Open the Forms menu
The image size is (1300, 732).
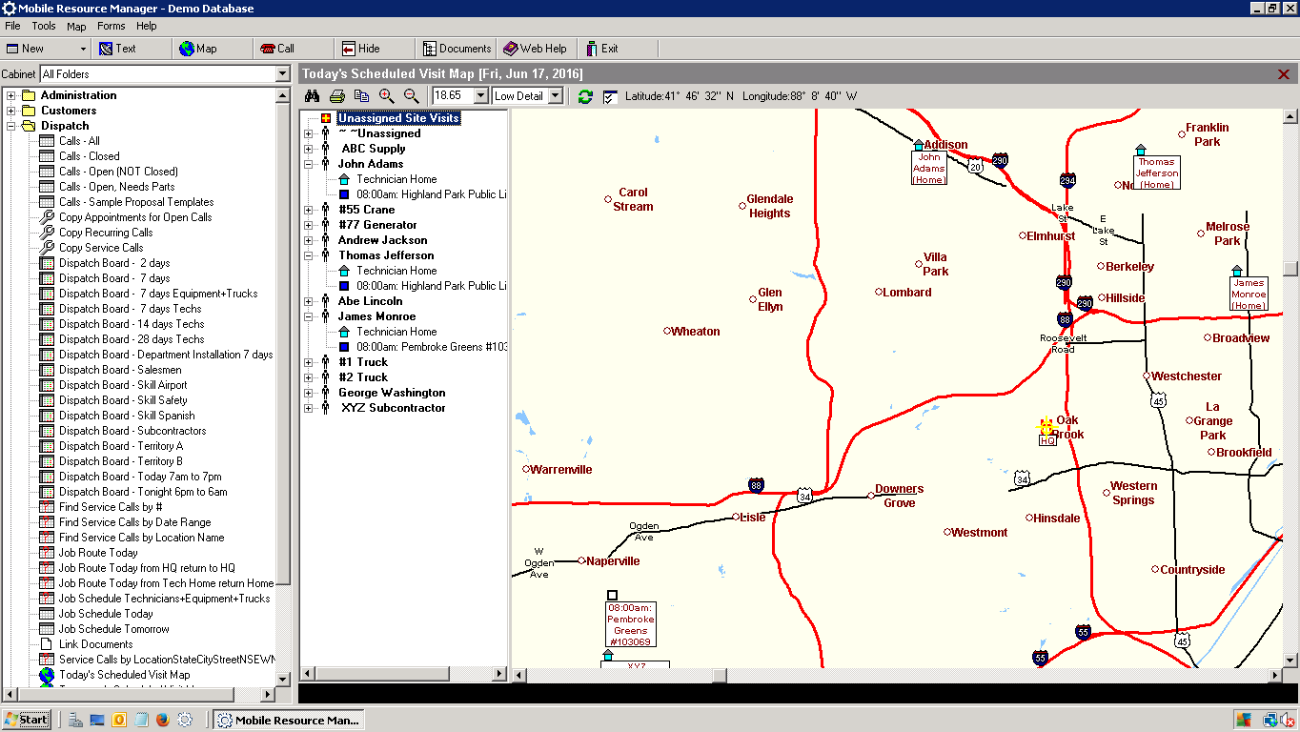click(x=111, y=26)
